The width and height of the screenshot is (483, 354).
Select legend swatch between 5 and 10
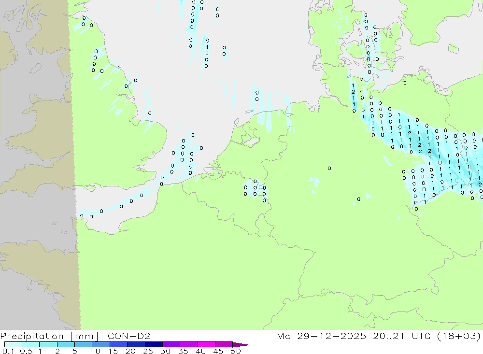84,344
